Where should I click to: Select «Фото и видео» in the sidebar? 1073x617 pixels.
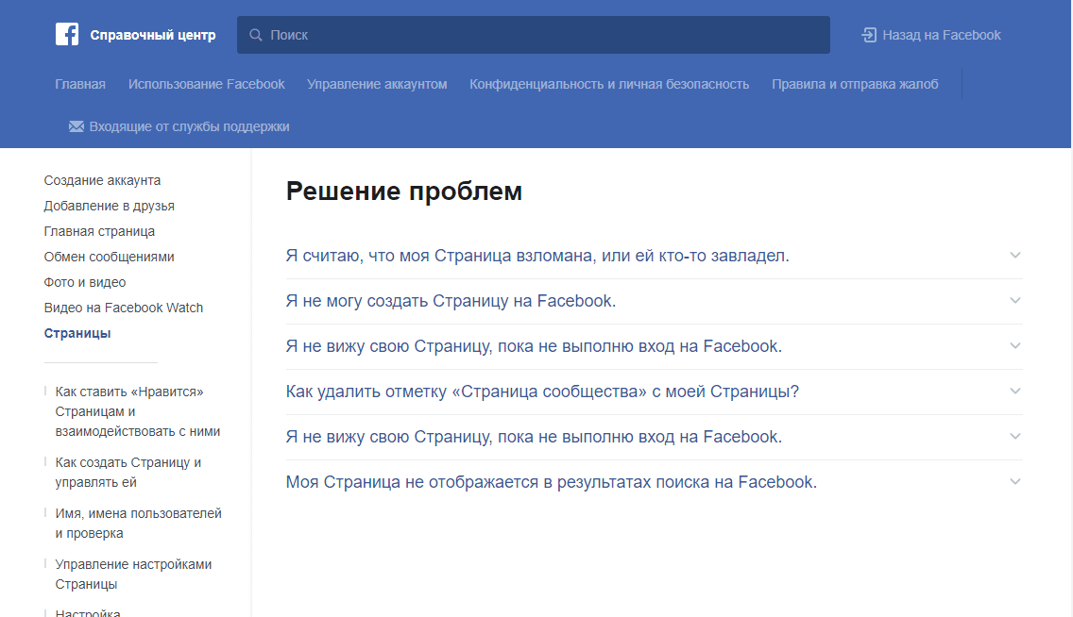(x=85, y=282)
